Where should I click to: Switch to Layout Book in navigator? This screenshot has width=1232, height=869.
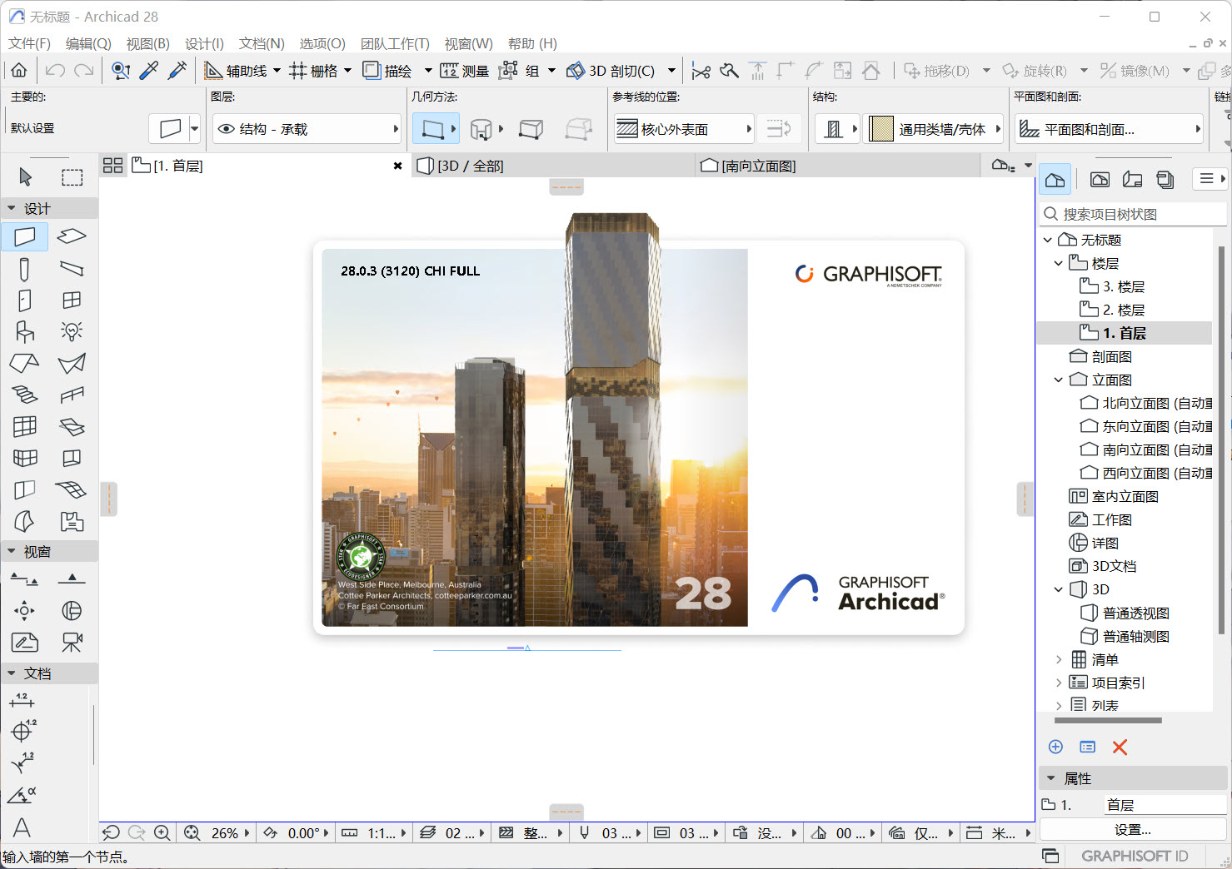pyautogui.click(x=1132, y=179)
